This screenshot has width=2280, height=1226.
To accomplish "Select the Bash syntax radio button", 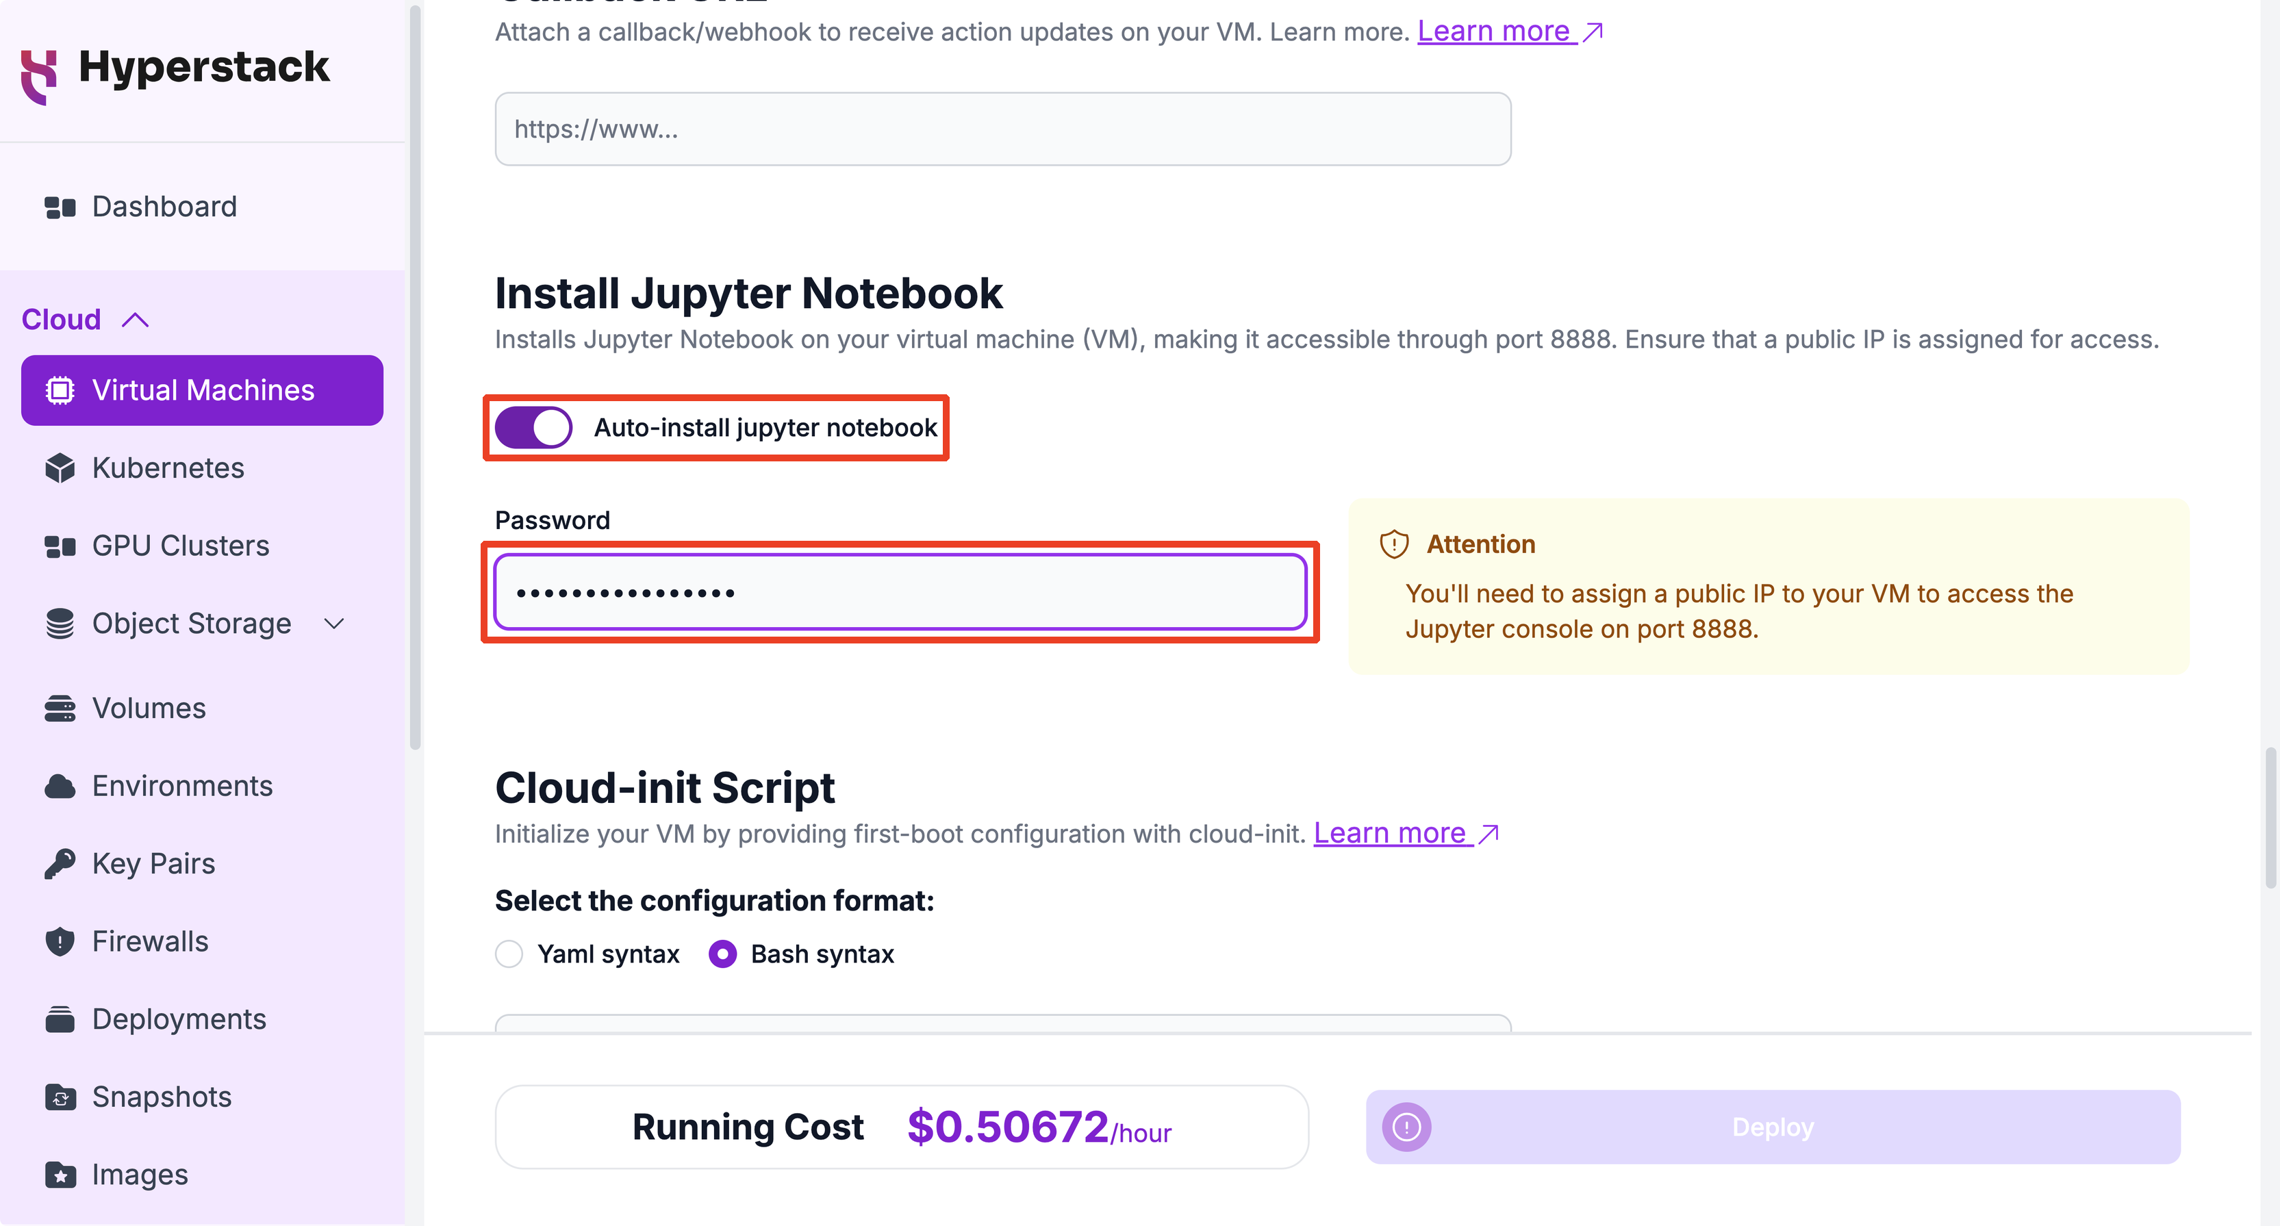I will (722, 954).
